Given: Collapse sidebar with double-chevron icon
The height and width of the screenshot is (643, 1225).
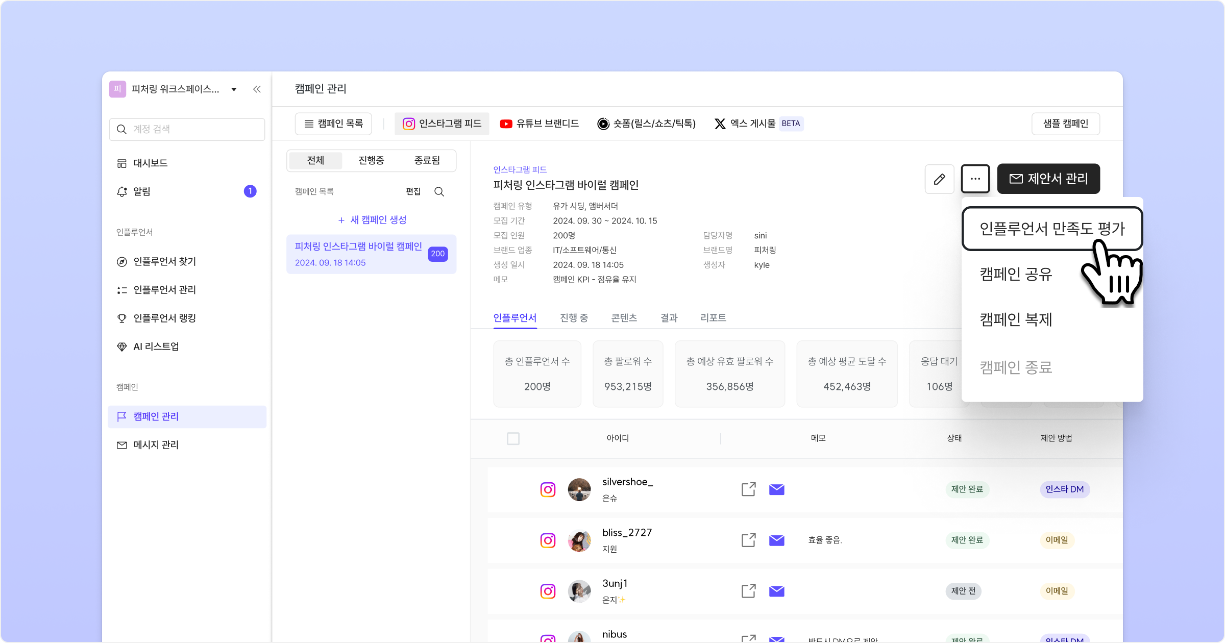Looking at the screenshot, I should tap(257, 89).
